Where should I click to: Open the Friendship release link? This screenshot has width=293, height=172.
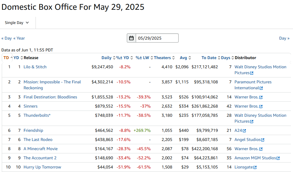(x=33, y=130)
